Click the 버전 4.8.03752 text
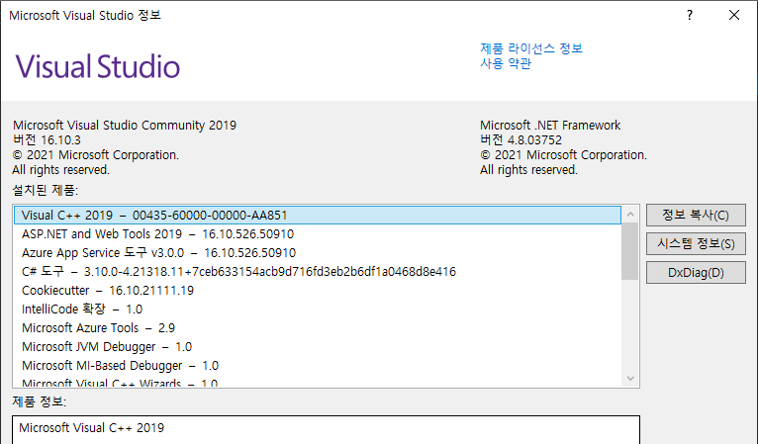Screen dimensions: 758x444 pyautogui.click(x=521, y=140)
